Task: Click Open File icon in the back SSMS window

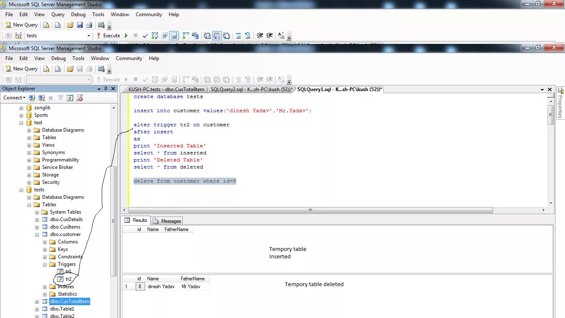Action: [x=70, y=25]
